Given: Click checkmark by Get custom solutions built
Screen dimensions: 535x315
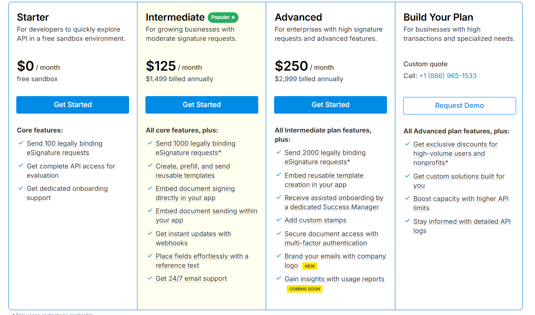Looking at the screenshot, I should click(407, 176).
